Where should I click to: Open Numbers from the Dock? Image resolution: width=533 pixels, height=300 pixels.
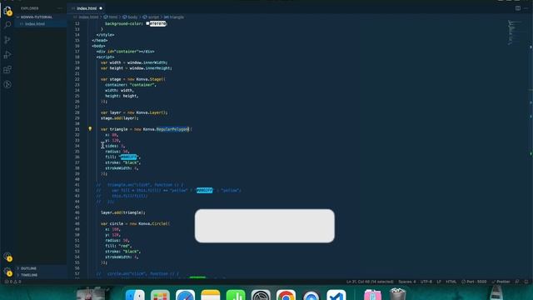pyautogui.click(x=236, y=294)
